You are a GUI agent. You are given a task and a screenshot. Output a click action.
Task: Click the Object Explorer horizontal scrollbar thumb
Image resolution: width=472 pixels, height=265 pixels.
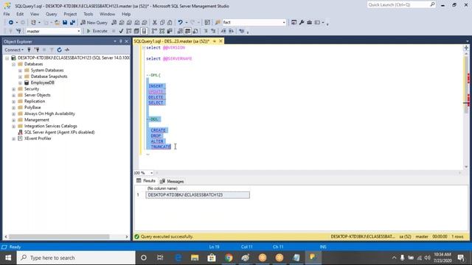pos(59,237)
